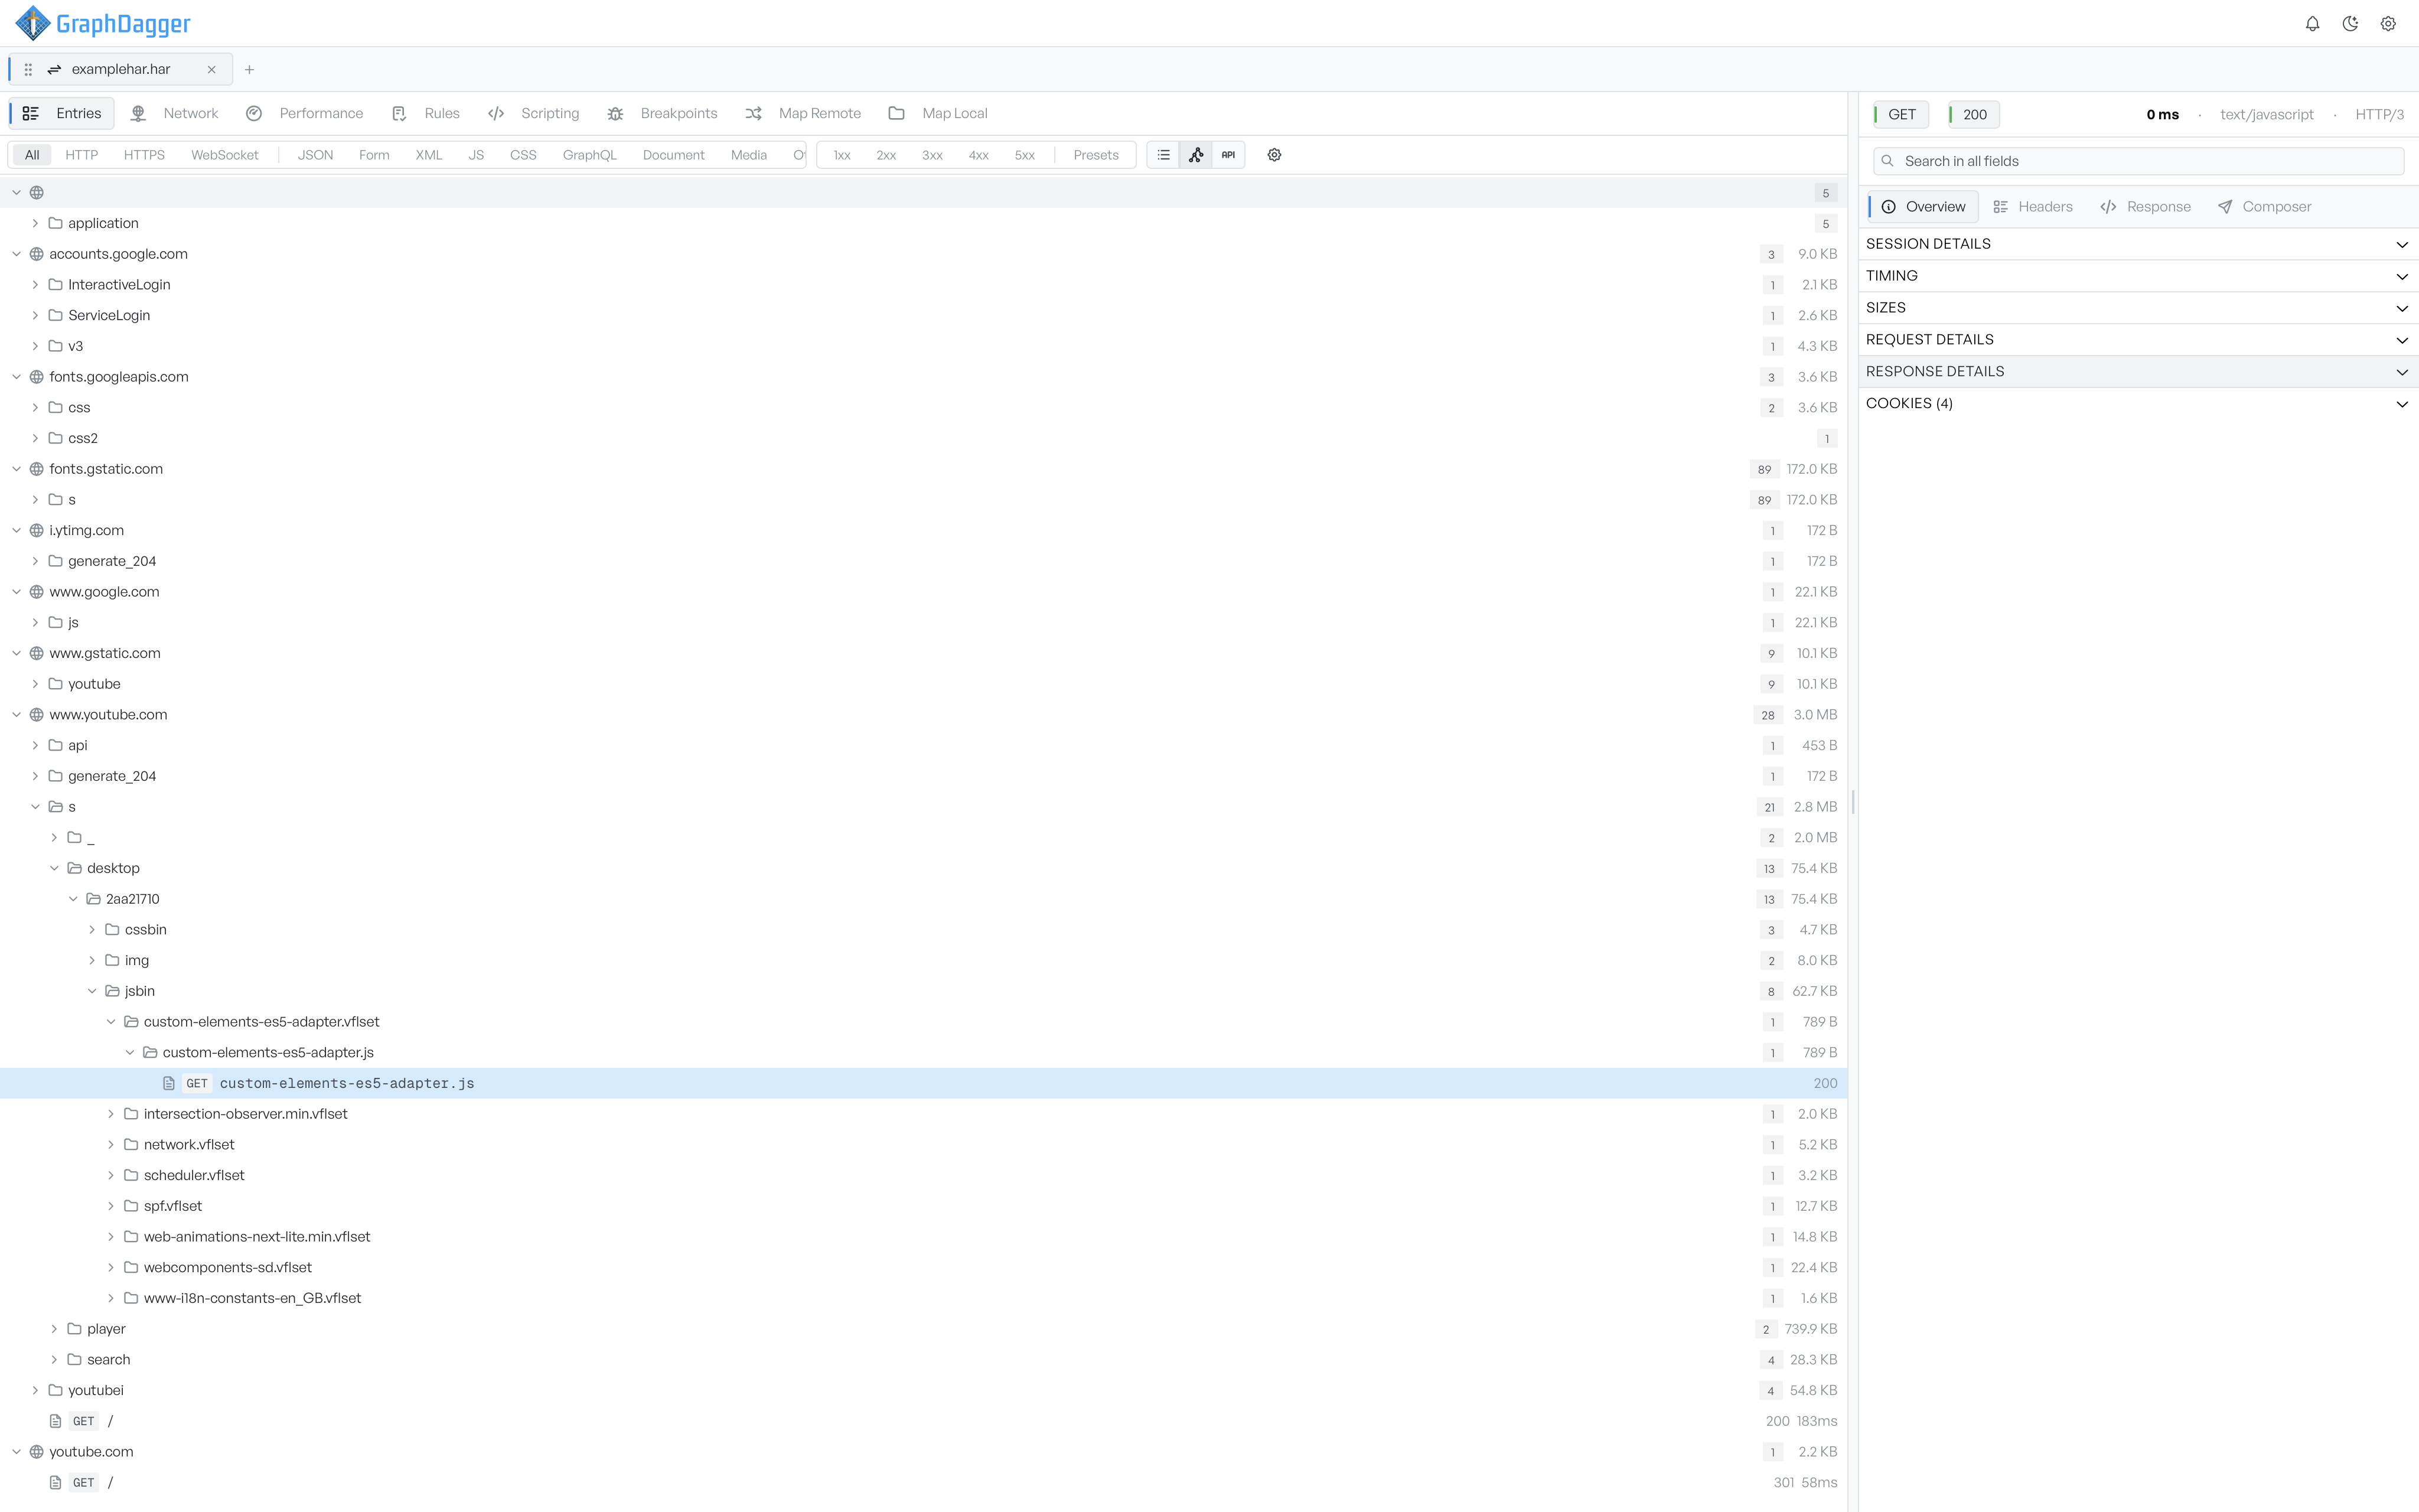Filter entries by GraphQL
Screen dimensions: 2419x1512
pyautogui.click(x=590, y=155)
